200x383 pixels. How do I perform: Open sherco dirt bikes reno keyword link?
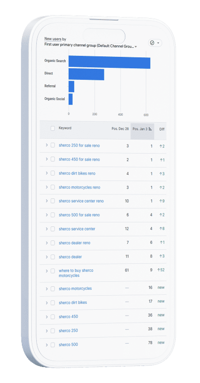coord(77,174)
